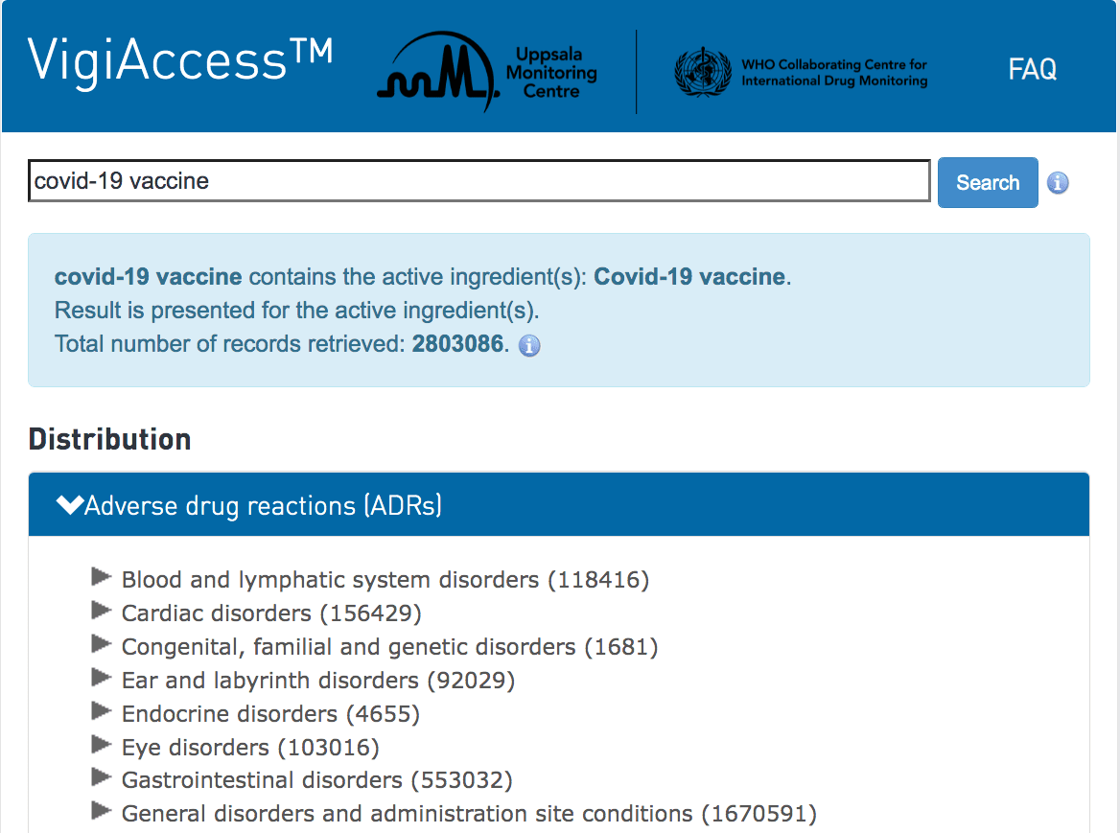Screen dimensions: 1120x833
Task: Open info icon beside Search button
Action: tap(1058, 183)
